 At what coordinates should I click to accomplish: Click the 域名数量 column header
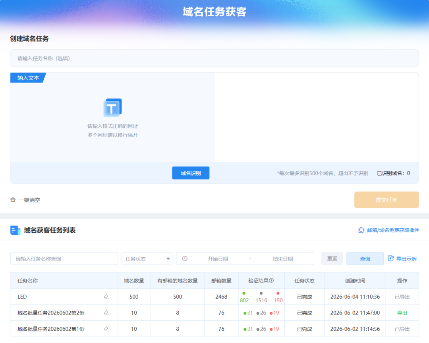pyautogui.click(x=134, y=280)
